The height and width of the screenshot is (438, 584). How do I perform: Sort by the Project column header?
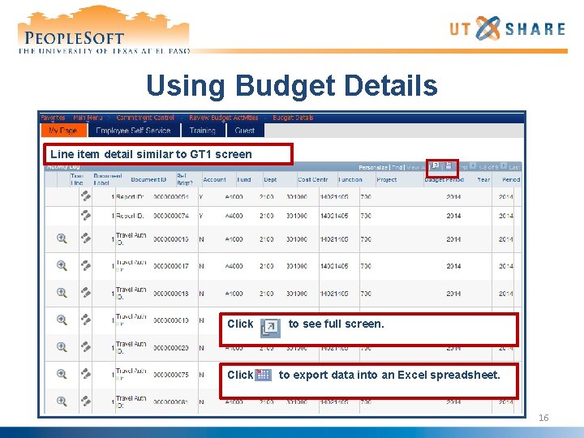(x=387, y=179)
